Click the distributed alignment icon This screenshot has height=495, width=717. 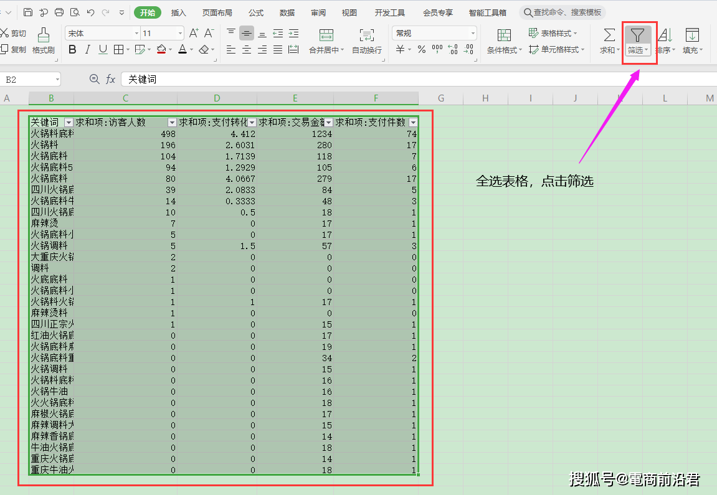click(293, 49)
